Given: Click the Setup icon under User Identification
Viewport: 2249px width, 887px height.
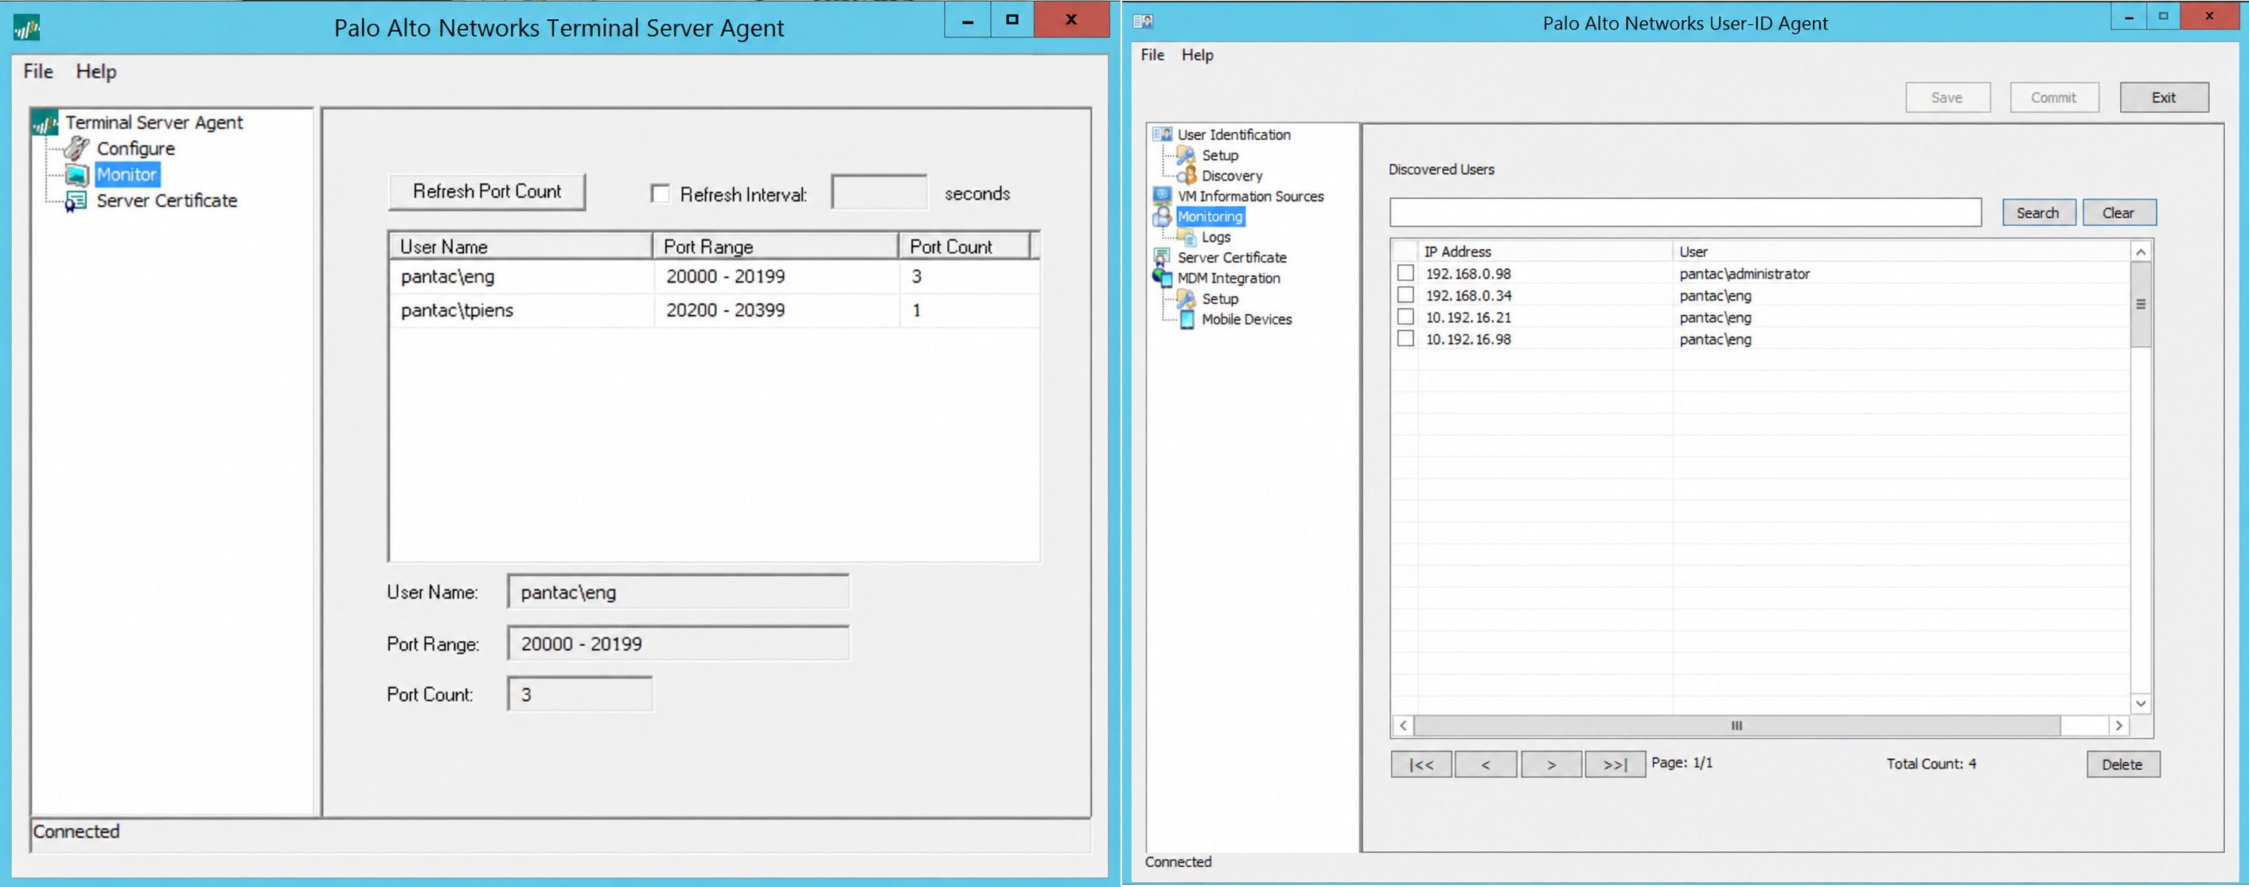Looking at the screenshot, I should click(x=1187, y=155).
